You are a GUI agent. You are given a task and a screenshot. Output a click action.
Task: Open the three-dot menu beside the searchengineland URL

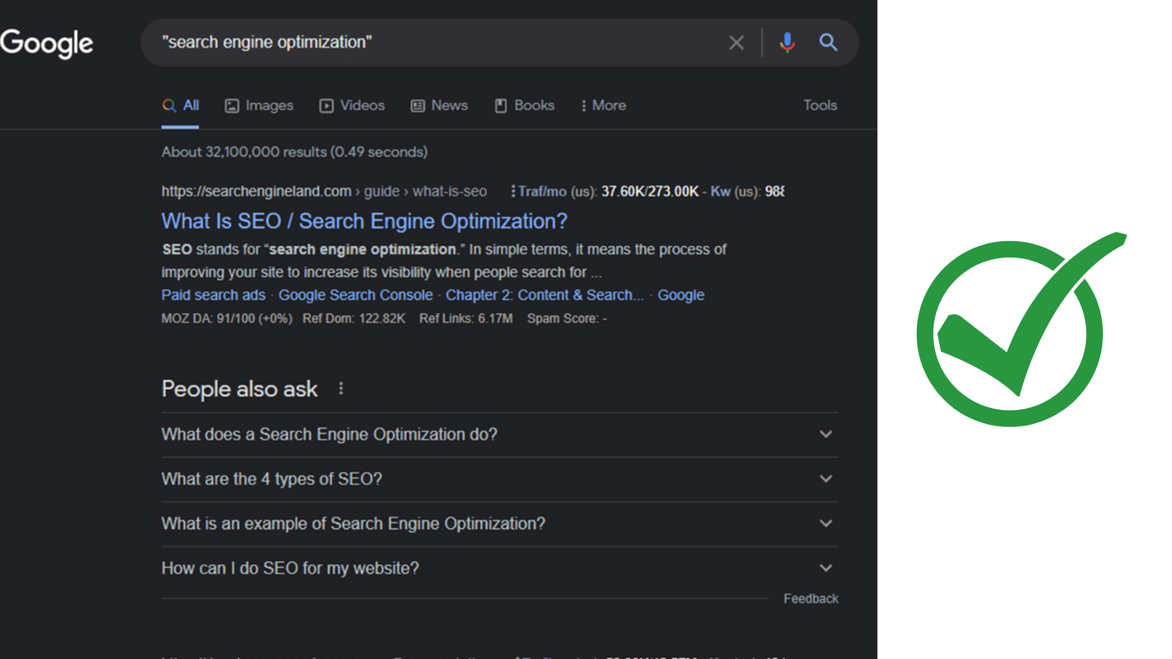click(513, 191)
